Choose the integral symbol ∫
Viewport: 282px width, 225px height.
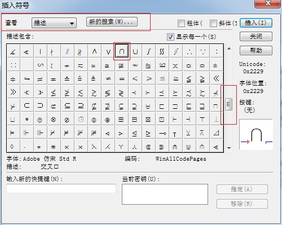149,51
